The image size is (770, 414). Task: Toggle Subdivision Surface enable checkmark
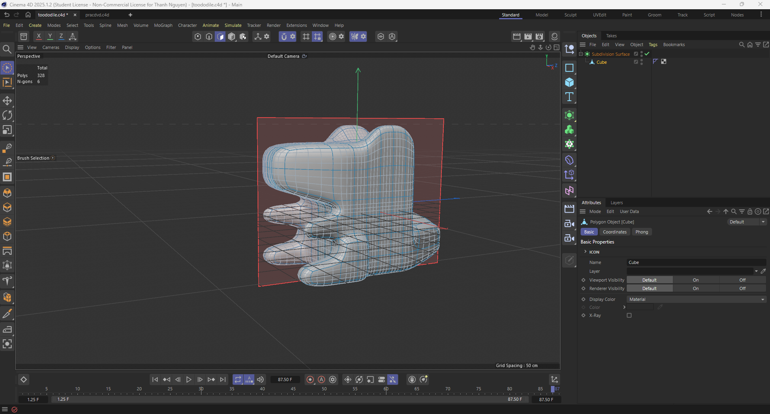click(x=647, y=54)
